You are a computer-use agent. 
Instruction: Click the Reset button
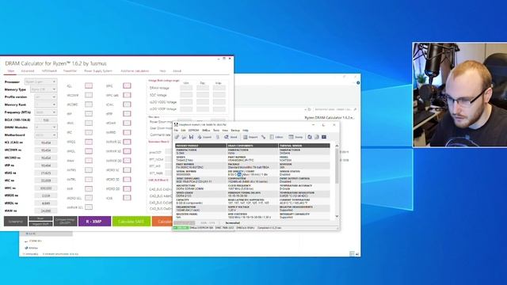coord(40,218)
